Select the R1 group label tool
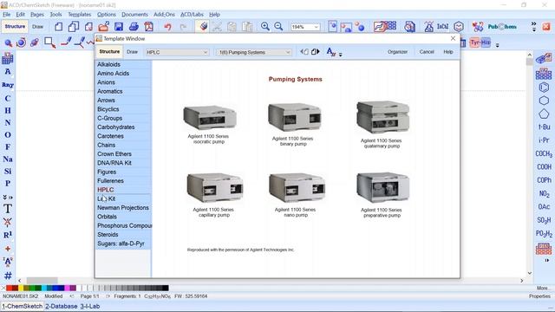The image size is (555, 312). pyautogui.click(x=8, y=235)
